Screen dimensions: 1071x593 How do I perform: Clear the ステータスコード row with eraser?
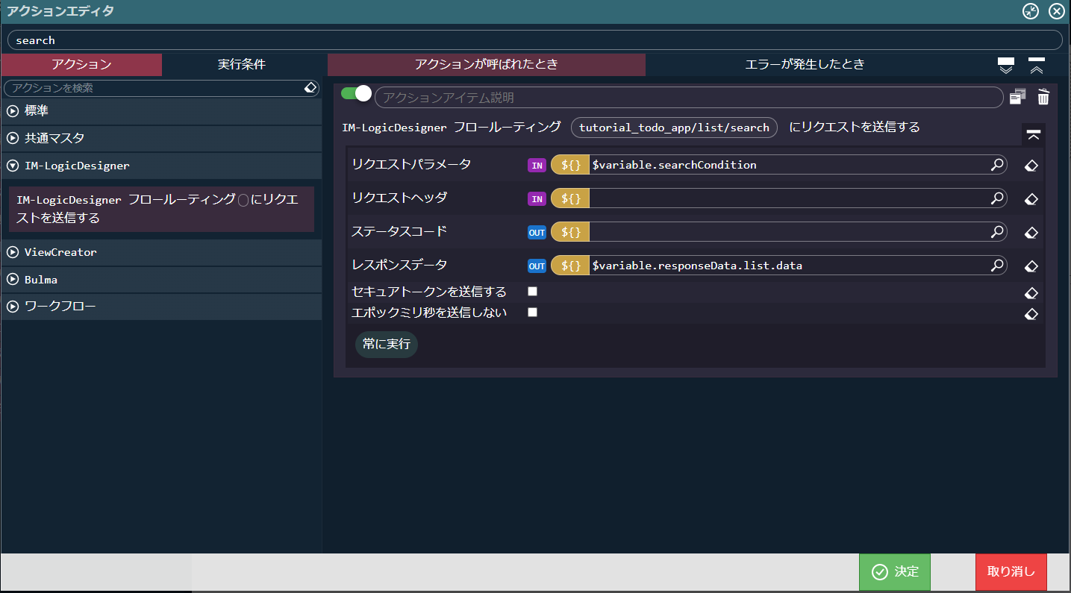1031,233
